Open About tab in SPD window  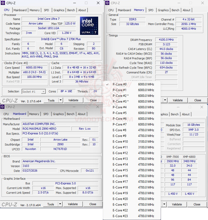(186, 114)
